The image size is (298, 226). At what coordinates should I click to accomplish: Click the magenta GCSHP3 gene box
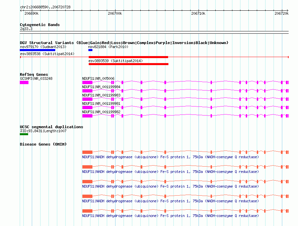coord(24,82)
